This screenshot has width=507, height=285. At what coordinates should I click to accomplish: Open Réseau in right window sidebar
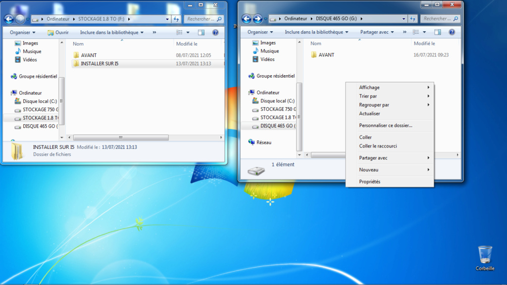(260, 142)
